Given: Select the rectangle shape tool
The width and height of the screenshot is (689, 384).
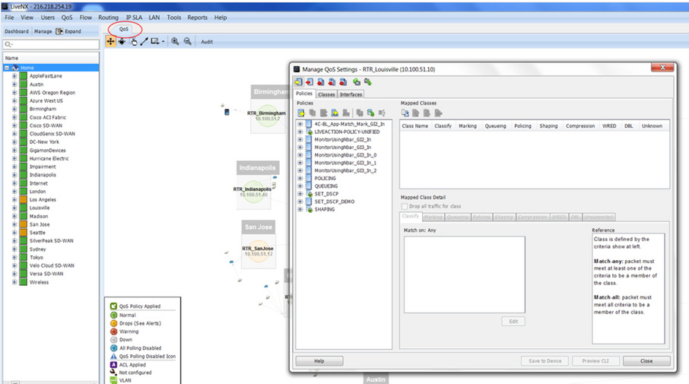Looking at the screenshot, I should coord(154,41).
